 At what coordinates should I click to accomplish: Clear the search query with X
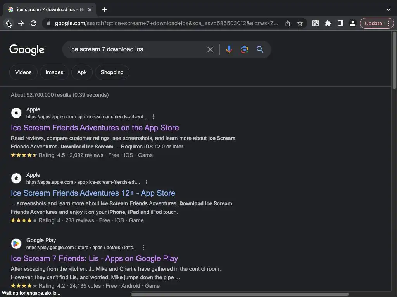pos(210,49)
